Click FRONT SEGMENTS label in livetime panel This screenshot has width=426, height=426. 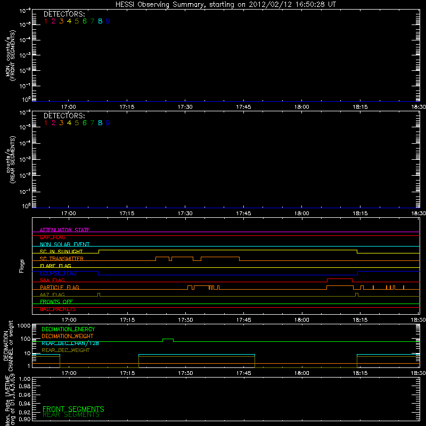pyautogui.click(x=73, y=409)
